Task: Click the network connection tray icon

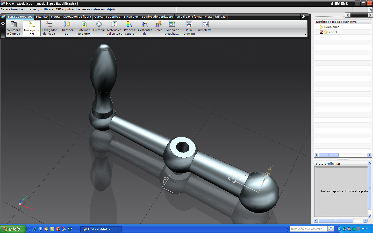Action: [358, 229]
